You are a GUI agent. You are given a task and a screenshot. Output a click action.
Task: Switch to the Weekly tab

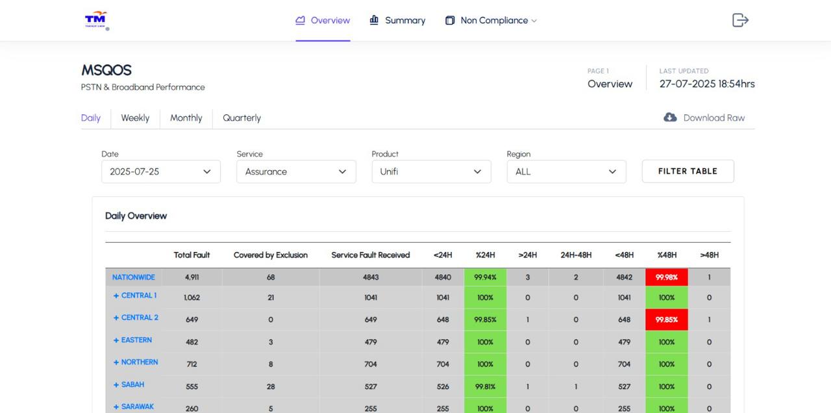135,118
